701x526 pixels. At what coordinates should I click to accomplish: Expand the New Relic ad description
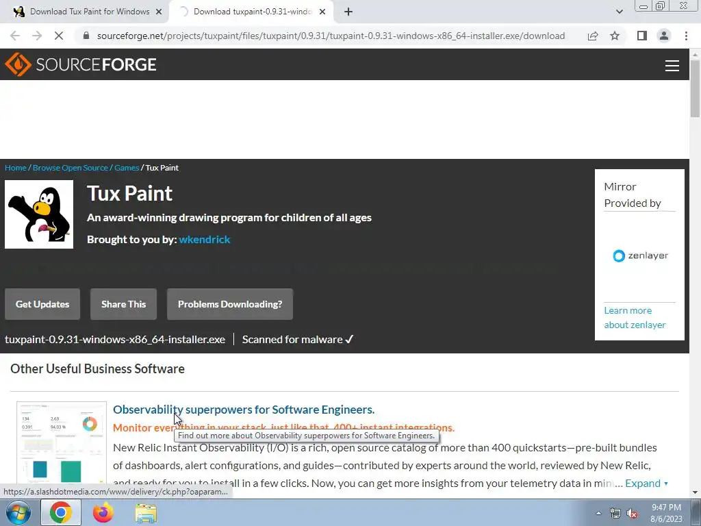[646, 484]
